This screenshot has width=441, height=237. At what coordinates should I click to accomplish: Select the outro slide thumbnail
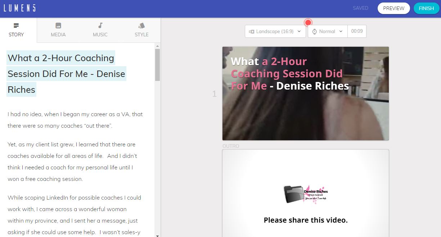pos(305,193)
